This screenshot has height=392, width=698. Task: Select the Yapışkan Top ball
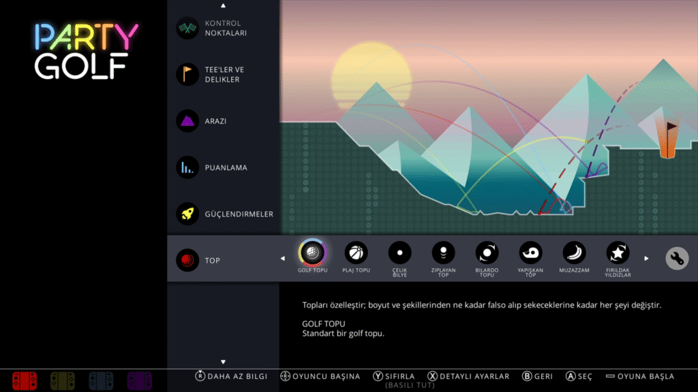[x=530, y=252]
